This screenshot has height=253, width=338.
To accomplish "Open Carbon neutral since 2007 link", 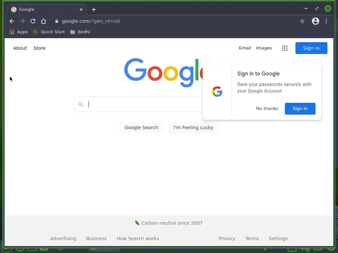I will (x=169, y=223).
